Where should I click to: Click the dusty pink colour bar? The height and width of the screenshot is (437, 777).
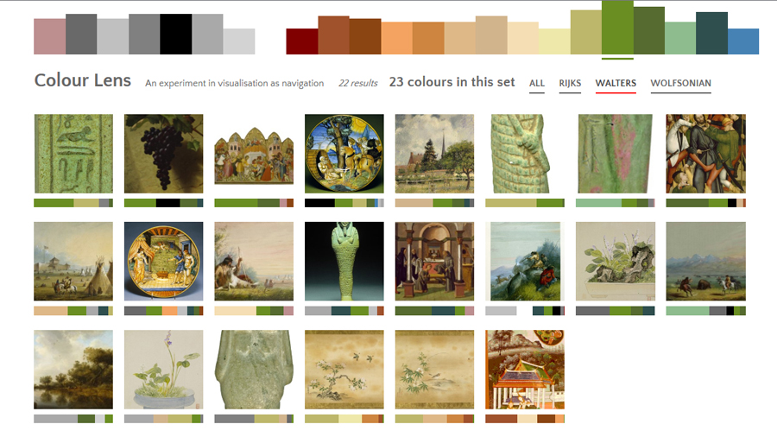tap(49, 36)
